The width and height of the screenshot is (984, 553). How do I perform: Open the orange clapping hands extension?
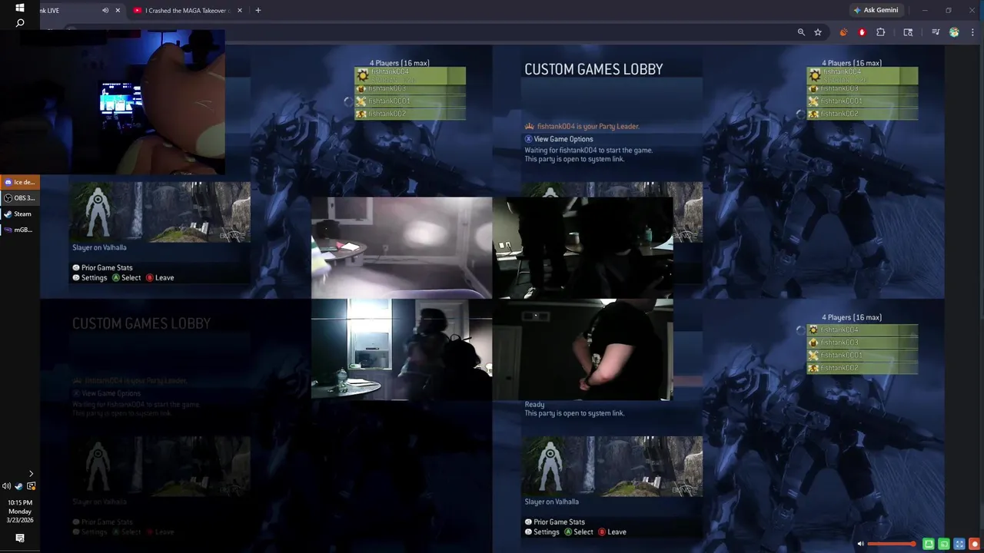843,32
